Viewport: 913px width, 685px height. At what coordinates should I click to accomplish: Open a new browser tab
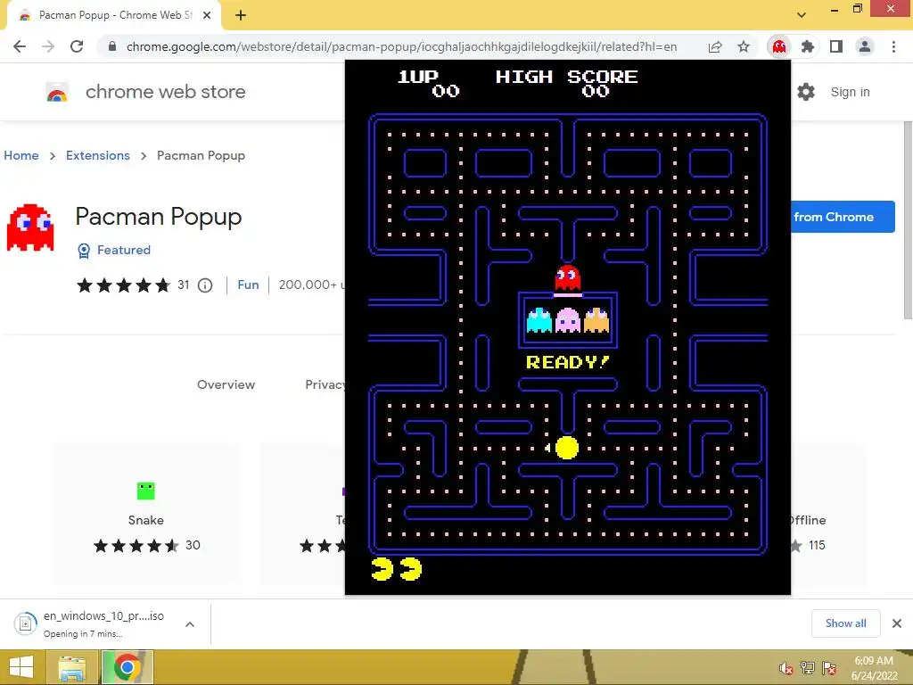coord(241,16)
